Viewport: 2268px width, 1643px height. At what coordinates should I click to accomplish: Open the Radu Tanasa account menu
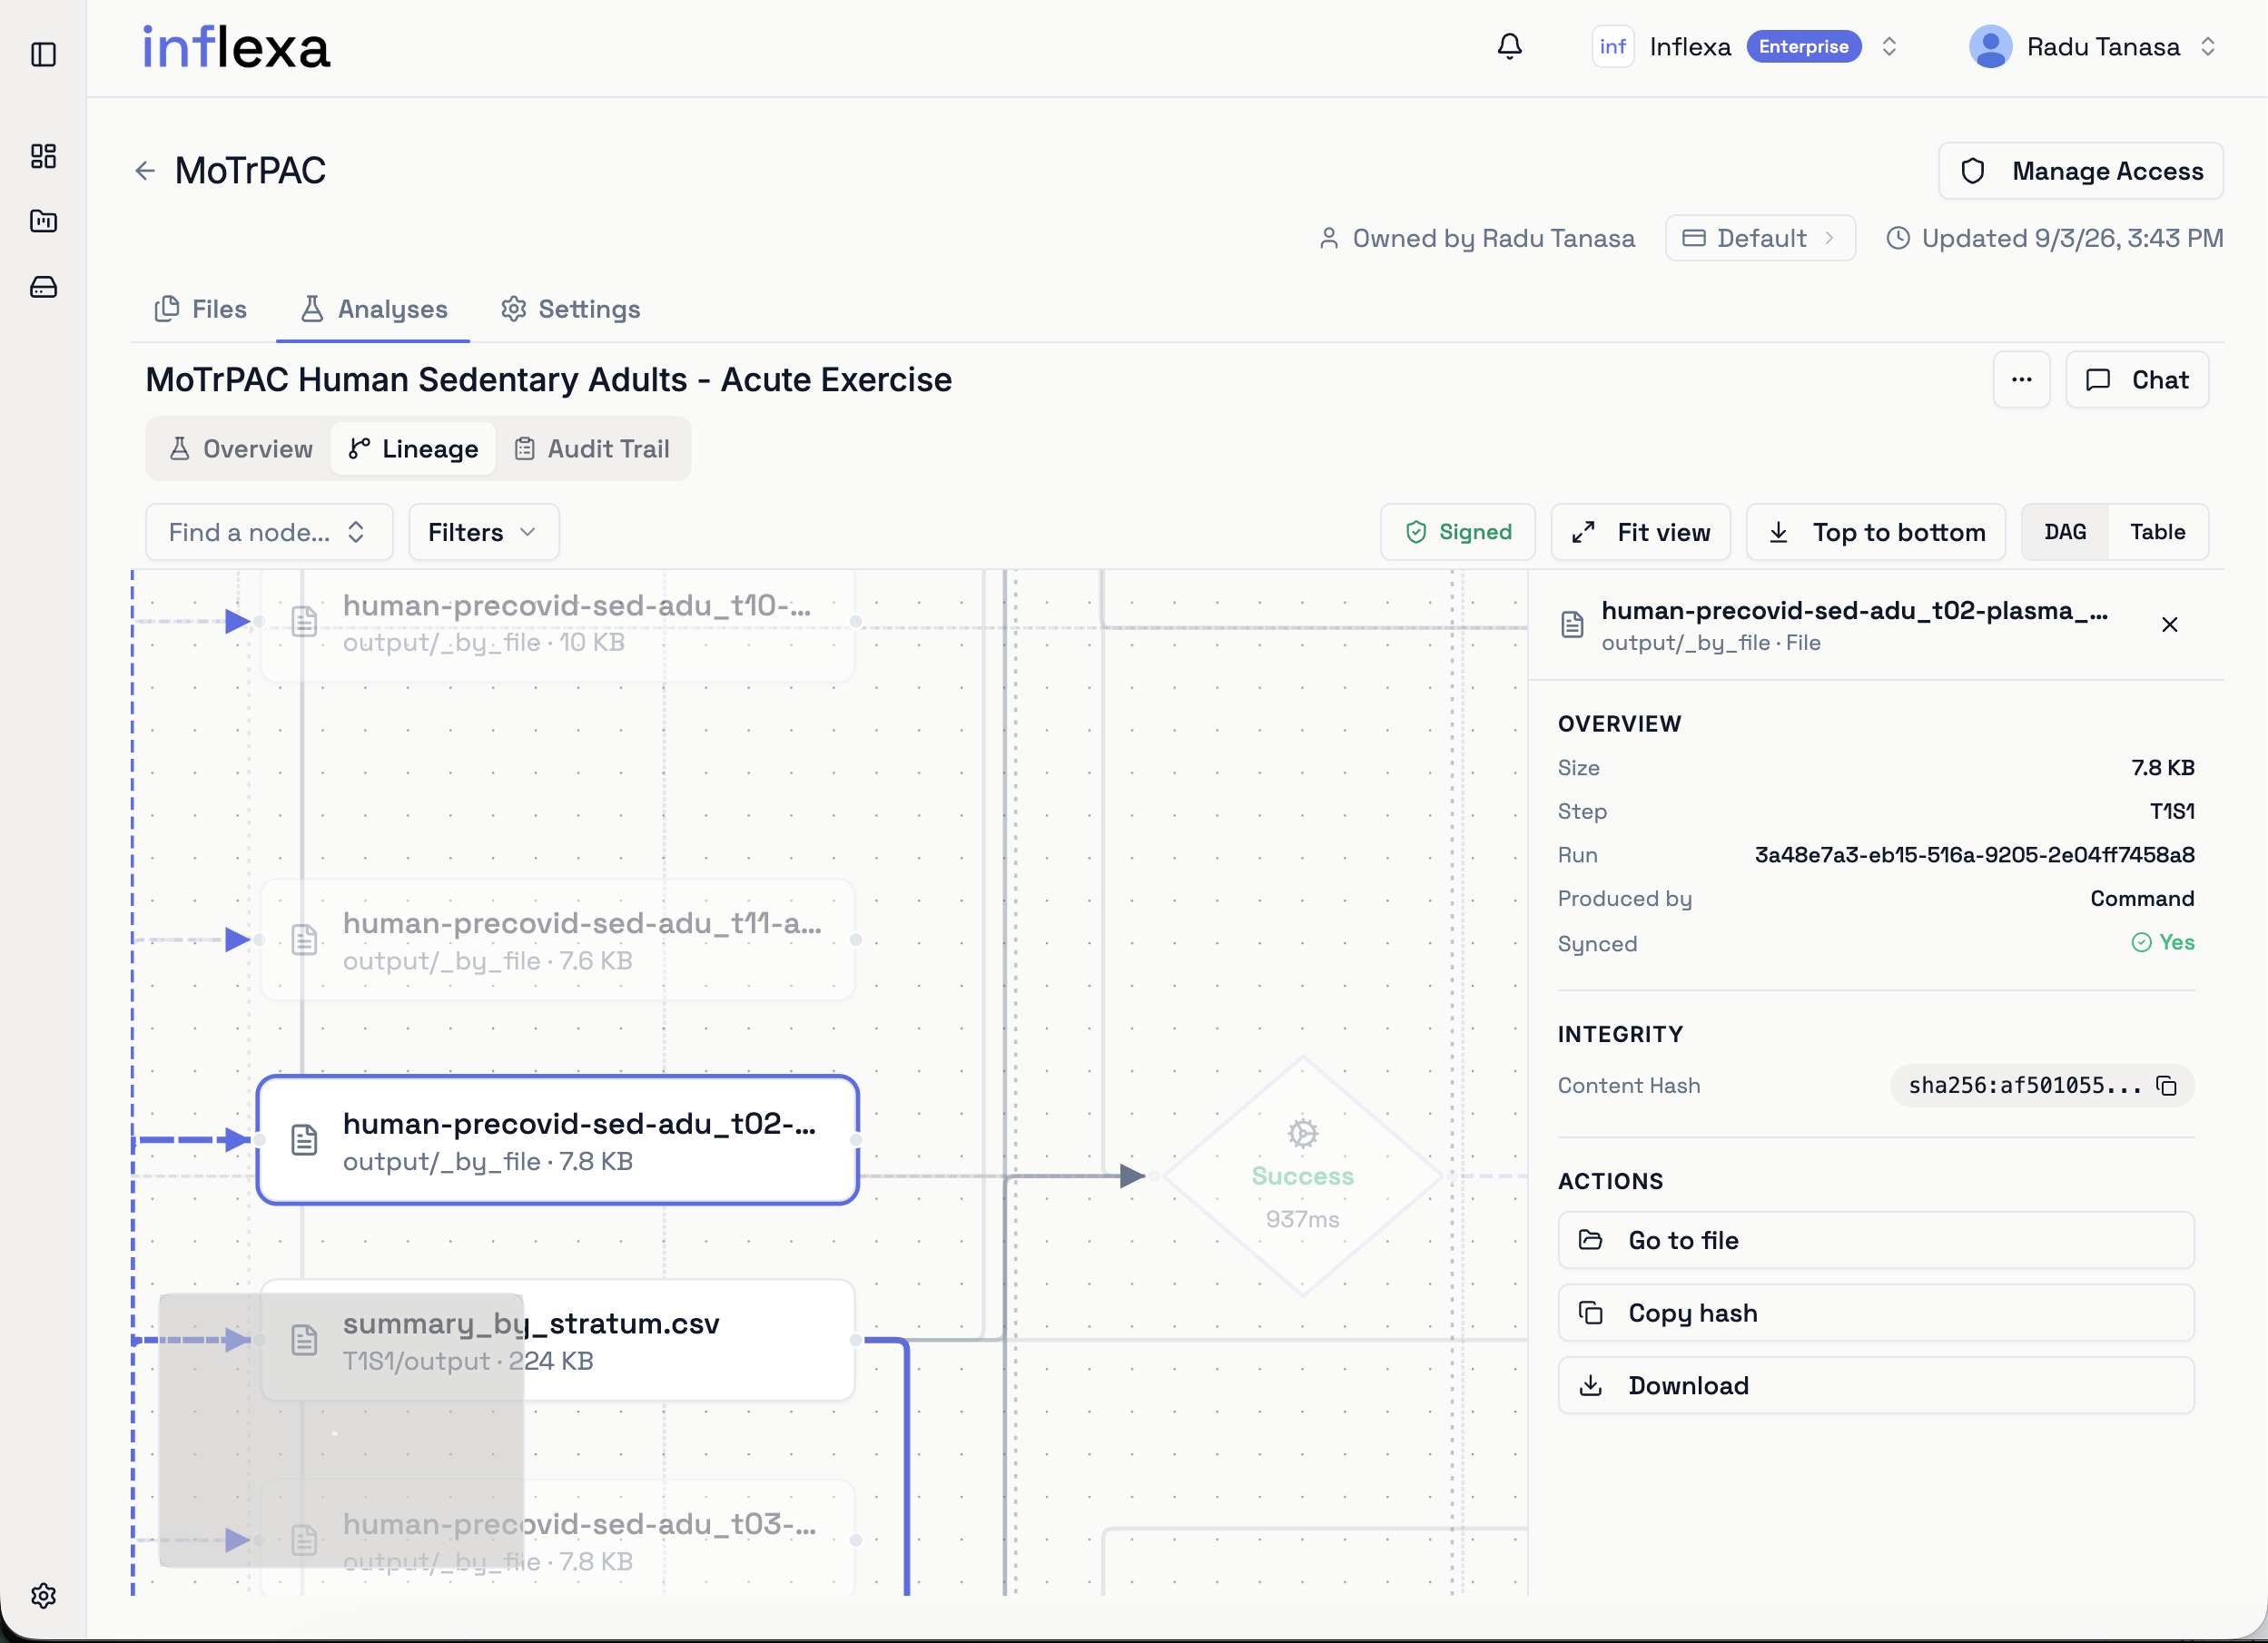pos(2093,47)
